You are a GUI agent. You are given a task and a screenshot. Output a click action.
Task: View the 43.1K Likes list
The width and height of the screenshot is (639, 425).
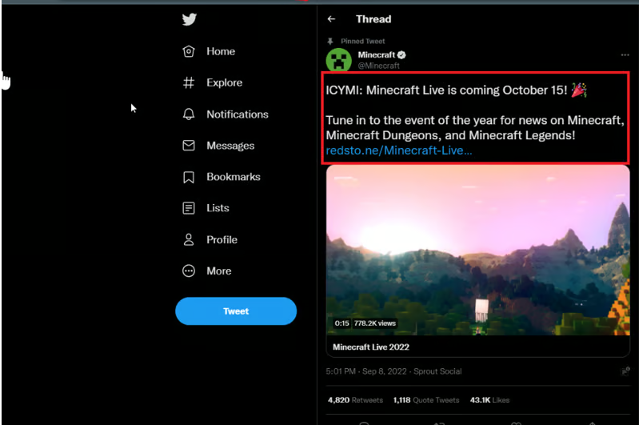point(489,400)
